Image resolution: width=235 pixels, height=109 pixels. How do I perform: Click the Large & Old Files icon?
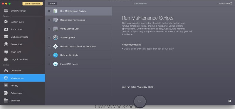[x=6, y=59]
